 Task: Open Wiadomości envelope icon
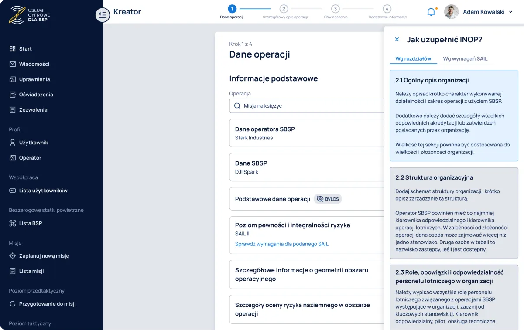[13, 64]
